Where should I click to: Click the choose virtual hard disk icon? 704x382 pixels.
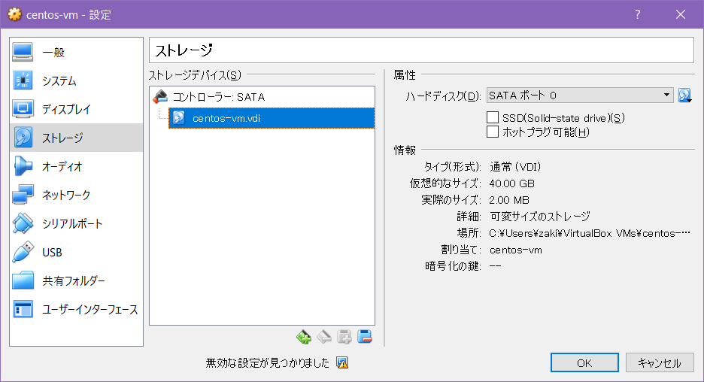684,95
